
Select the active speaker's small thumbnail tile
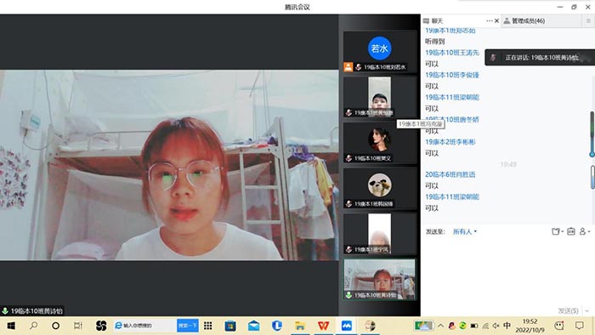[379, 280]
